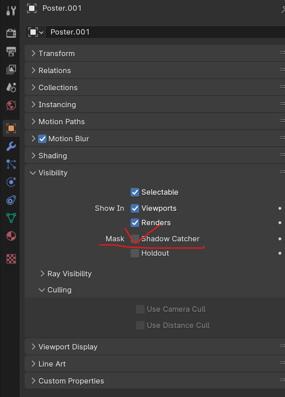Open the View Layer properties icon
This screenshot has height=397, width=285.
click(x=11, y=70)
